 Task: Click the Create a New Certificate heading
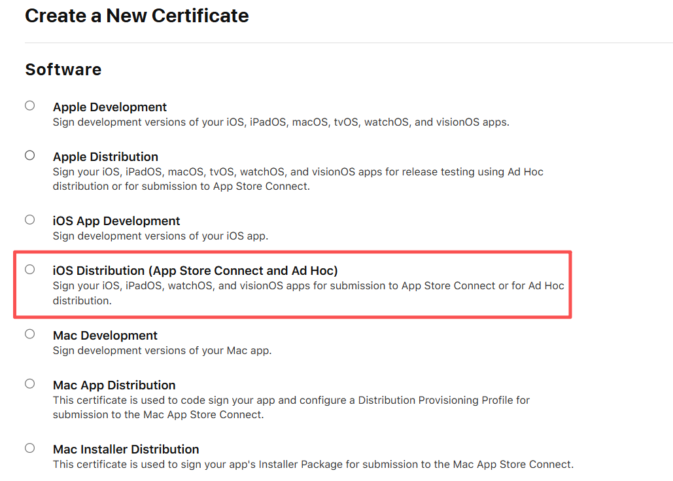137,16
